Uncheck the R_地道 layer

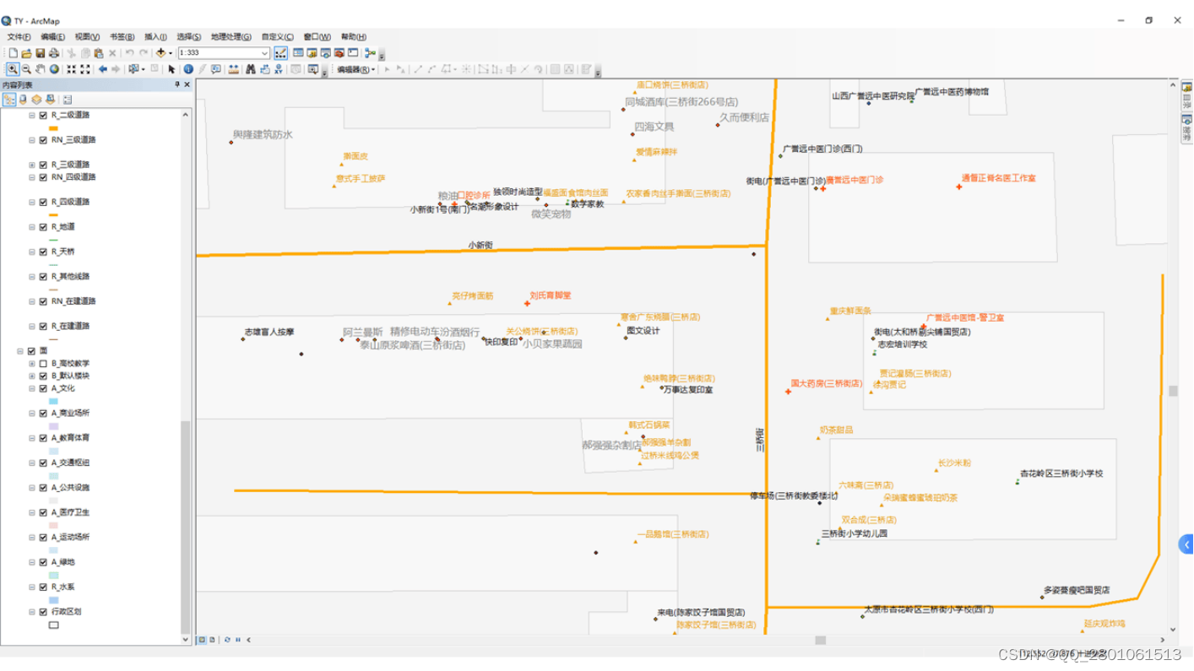pyautogui.click(x=43, y=227)
